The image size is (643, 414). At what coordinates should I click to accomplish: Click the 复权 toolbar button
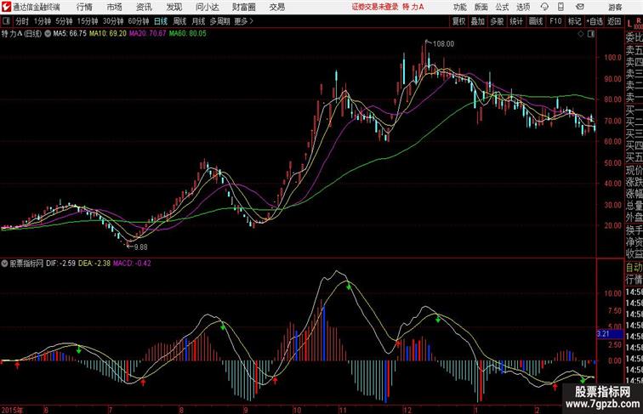(459, 21)
